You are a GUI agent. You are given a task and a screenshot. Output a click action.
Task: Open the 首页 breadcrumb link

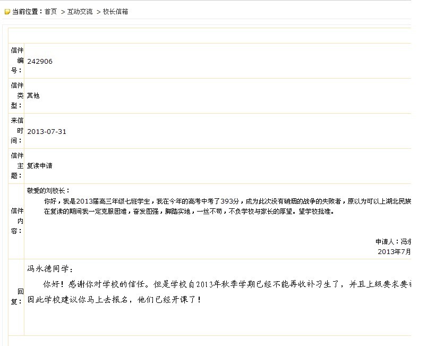[x=50, y=12]
